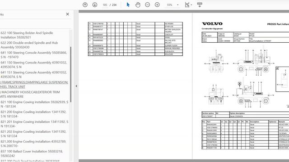Click the ROLLOVER remark cell
This screenshot has width=289, height=162.
click(x=173, y=54)
